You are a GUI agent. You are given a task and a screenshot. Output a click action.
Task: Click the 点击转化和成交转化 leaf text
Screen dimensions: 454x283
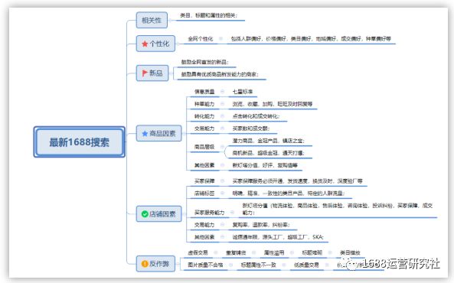click(x=256, y=116)
